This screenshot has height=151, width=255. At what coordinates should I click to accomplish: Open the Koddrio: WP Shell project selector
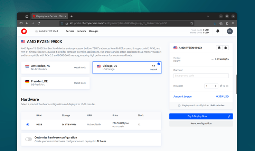(x=47, y=31)
